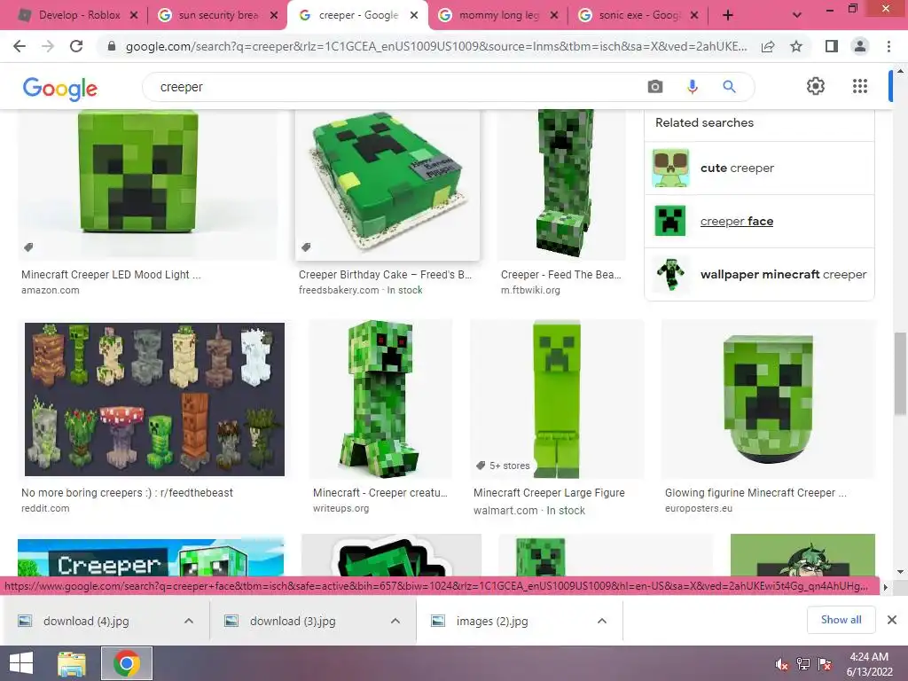Open a new browser tab
908x681 pixels.
pos(728,16)
